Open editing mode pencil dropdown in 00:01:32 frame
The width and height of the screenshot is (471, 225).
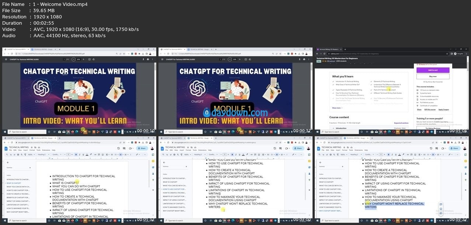[138, 155]
